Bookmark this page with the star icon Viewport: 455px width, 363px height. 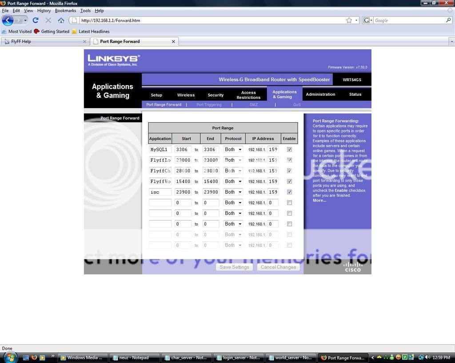(349, 20)
